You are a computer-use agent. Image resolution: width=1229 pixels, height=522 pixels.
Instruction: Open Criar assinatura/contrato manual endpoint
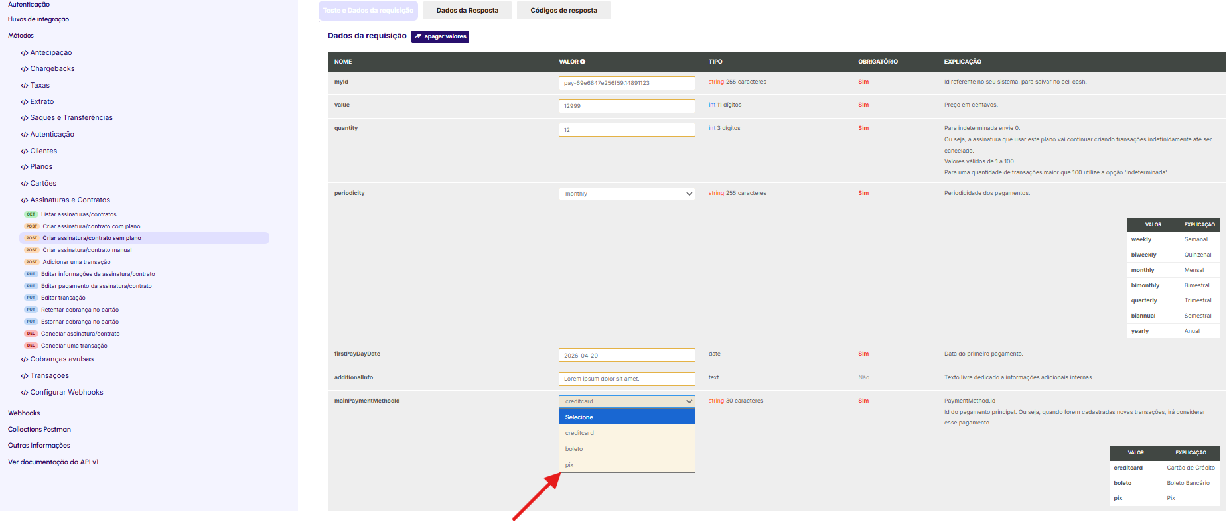pyautogui.click(x=87, y=250)
